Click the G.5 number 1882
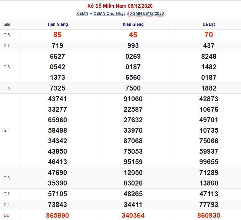 209,88
